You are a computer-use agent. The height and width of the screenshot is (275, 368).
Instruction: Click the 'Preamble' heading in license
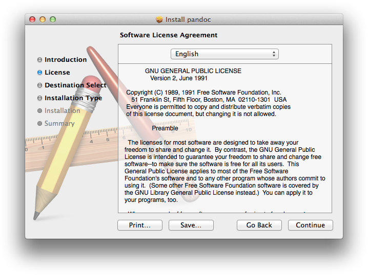165,128
